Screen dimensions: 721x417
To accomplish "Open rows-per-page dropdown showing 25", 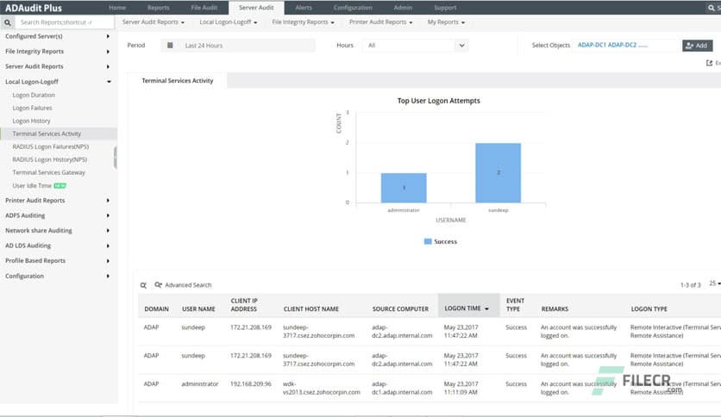I will pos(715,283).
